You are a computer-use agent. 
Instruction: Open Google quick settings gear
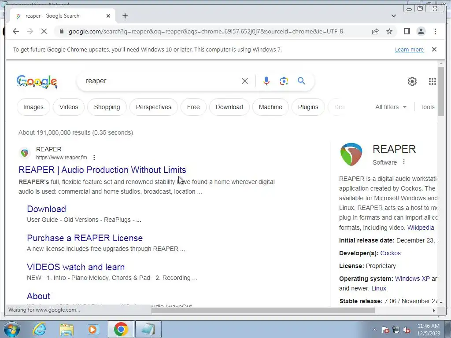pyautogui.click(x=412, y=81)
